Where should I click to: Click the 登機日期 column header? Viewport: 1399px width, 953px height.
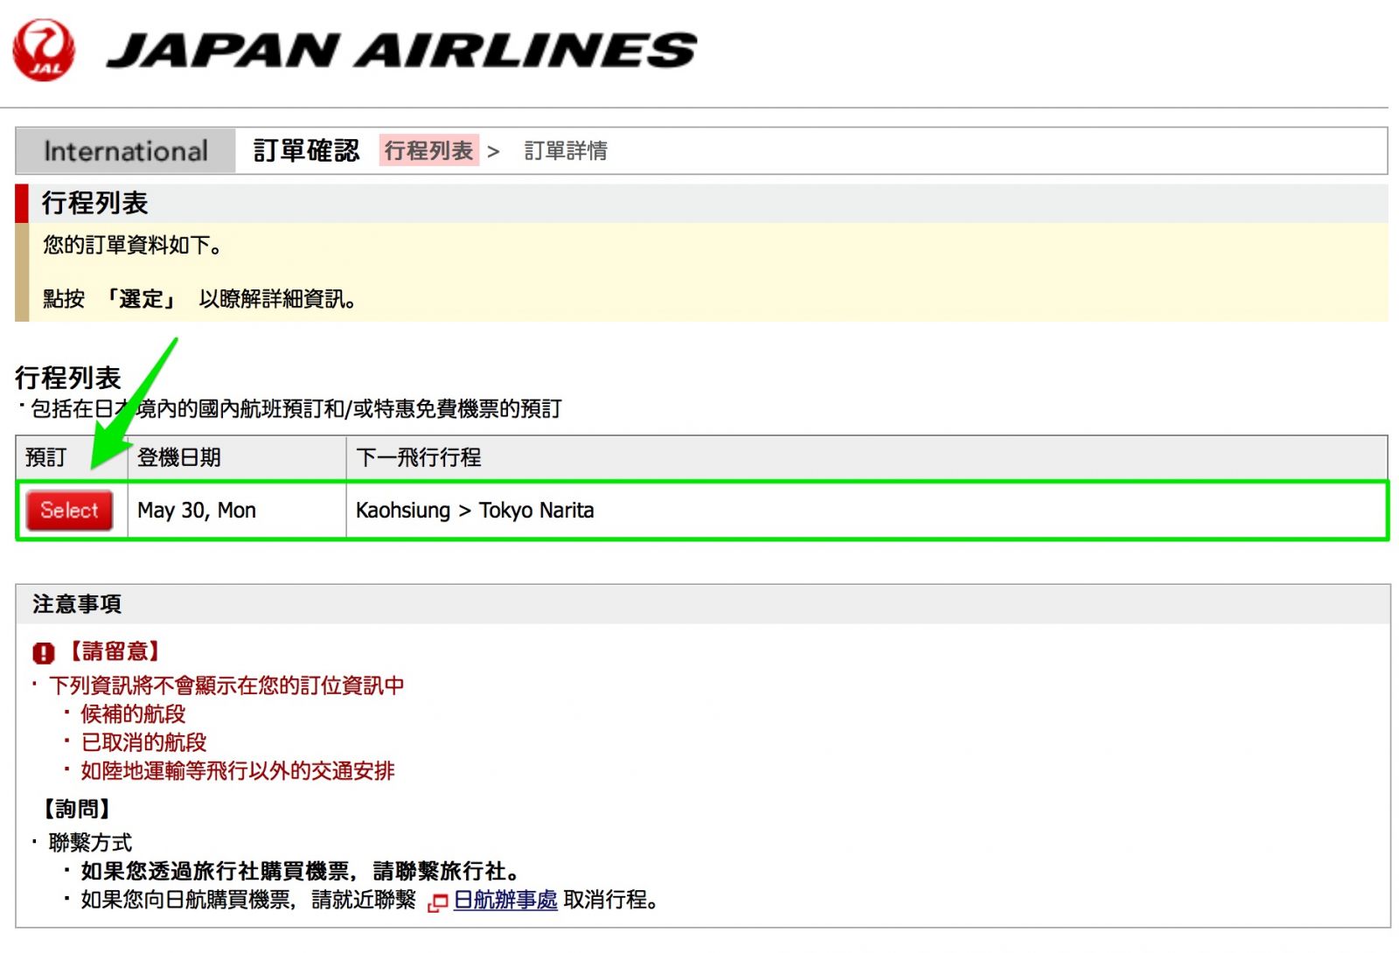237,457
